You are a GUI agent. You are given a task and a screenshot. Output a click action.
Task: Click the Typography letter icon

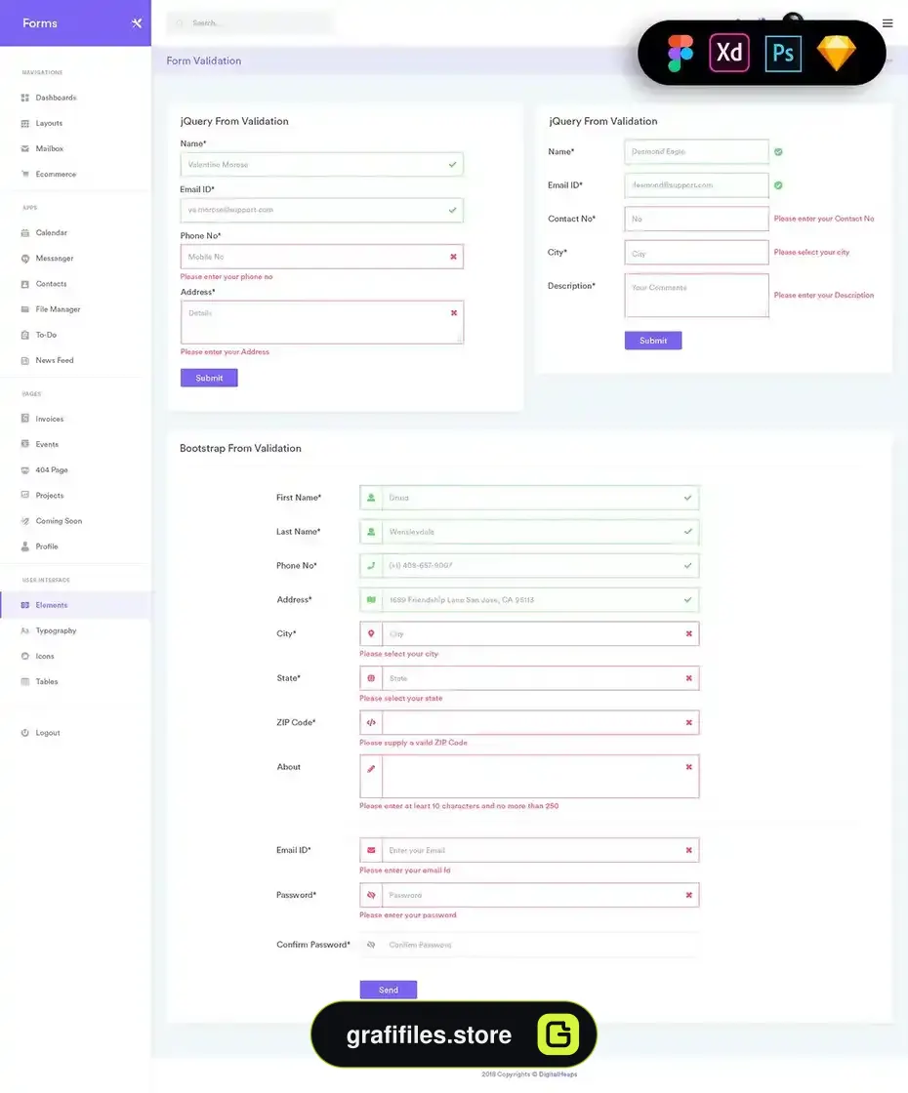[x=25, y=630]
